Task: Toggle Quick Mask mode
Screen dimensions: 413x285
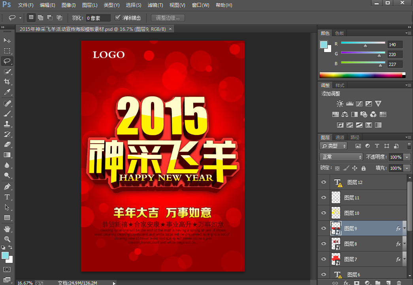Action: [x=7, y=270]
